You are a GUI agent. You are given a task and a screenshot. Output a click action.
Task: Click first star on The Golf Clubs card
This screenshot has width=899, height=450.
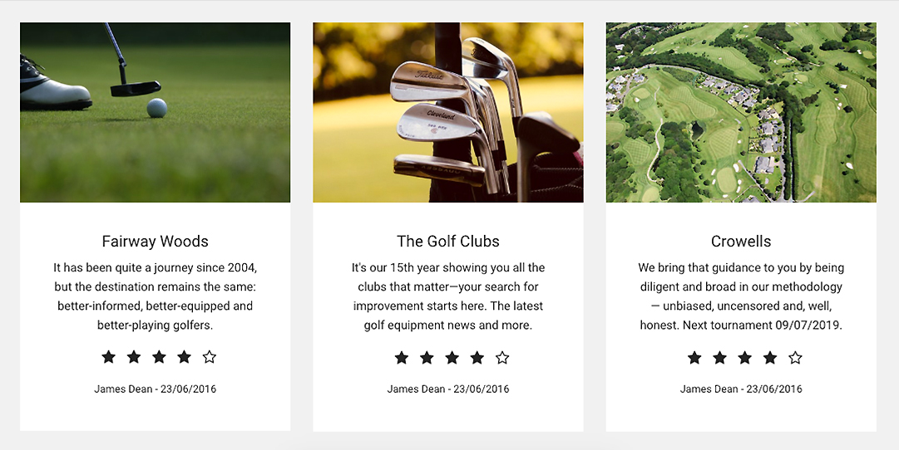[402, 358]
